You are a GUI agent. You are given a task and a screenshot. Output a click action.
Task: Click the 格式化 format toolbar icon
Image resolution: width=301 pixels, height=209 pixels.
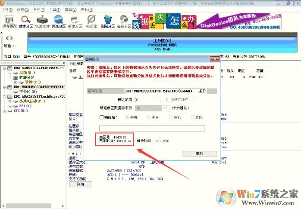click(x=91, y=22)
